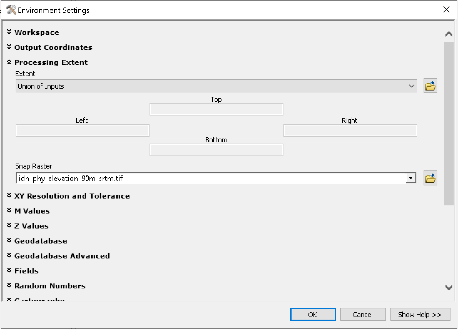This screenshot has height=329, width=458.
Task: Browse for snap raster folder icon
Action: tap(430, 178)
